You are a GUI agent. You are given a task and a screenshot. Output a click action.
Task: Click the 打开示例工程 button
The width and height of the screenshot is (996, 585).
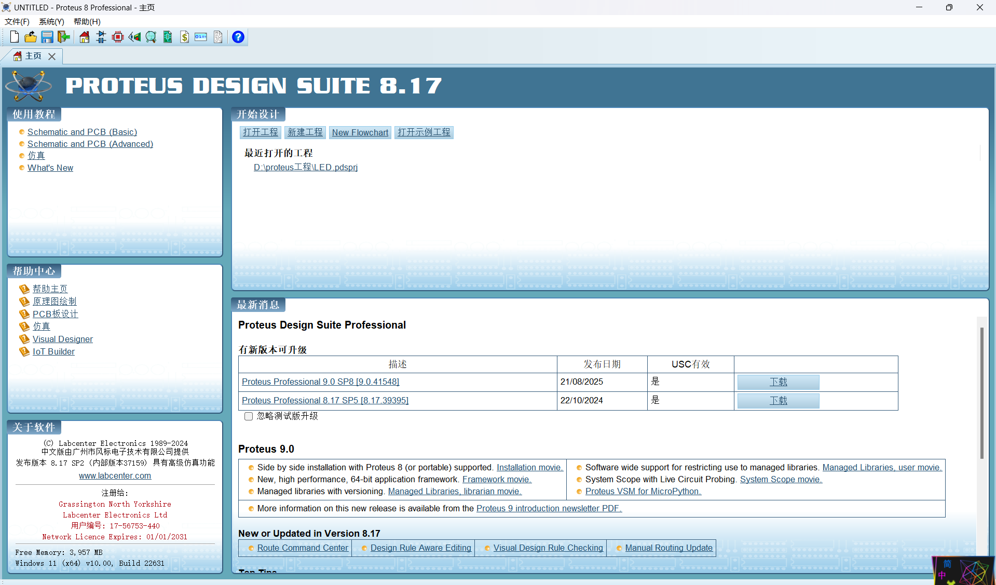click(424, 132)
